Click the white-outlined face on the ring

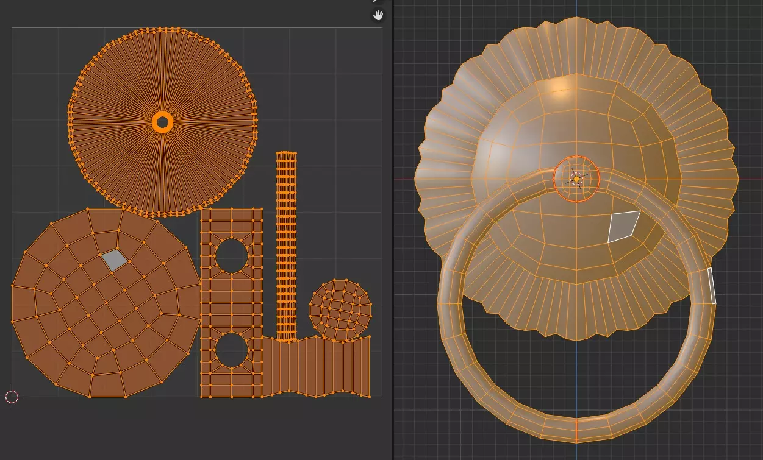point(711,286)
